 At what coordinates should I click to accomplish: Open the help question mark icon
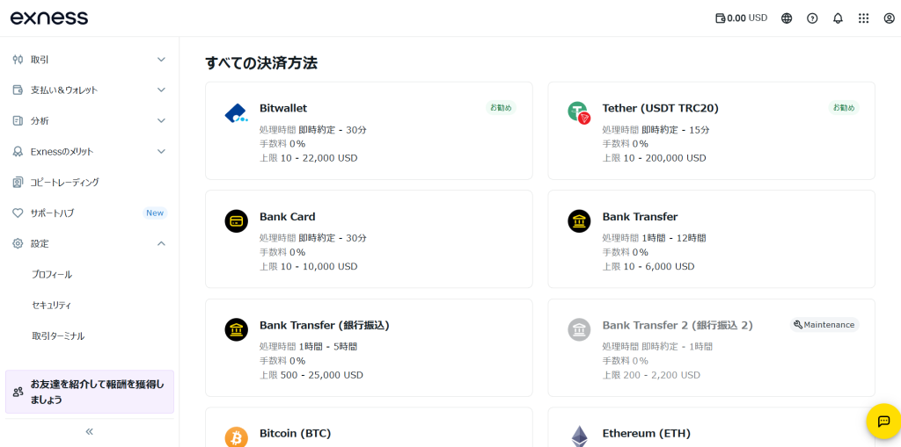812,18
